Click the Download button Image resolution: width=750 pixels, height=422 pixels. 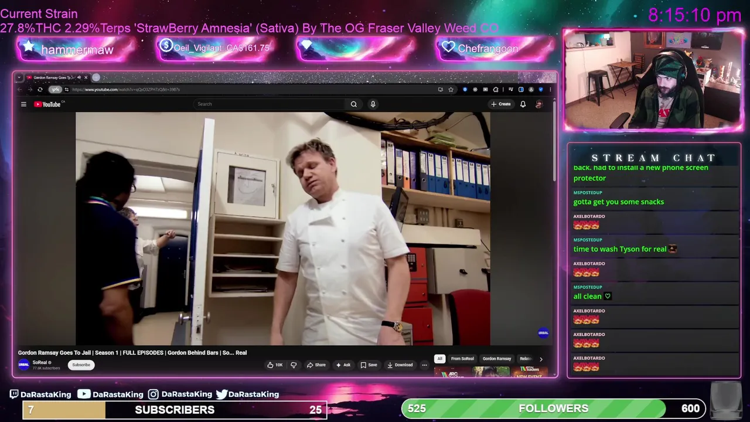point(400,365)
